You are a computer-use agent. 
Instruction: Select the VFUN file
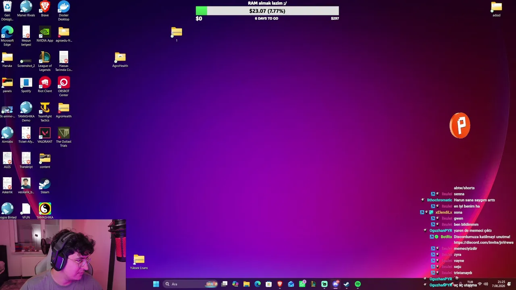(x=26, y=211)
